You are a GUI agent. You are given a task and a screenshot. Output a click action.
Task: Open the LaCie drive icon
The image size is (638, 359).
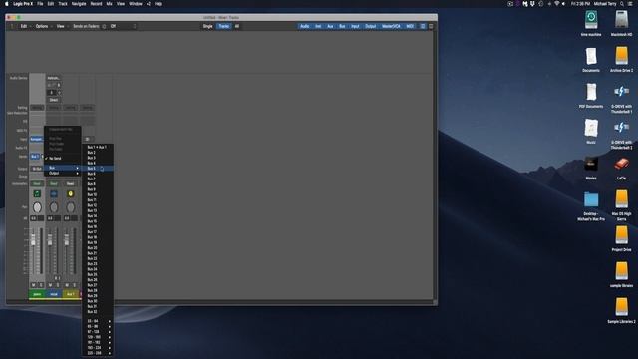[x=621, y=164]
